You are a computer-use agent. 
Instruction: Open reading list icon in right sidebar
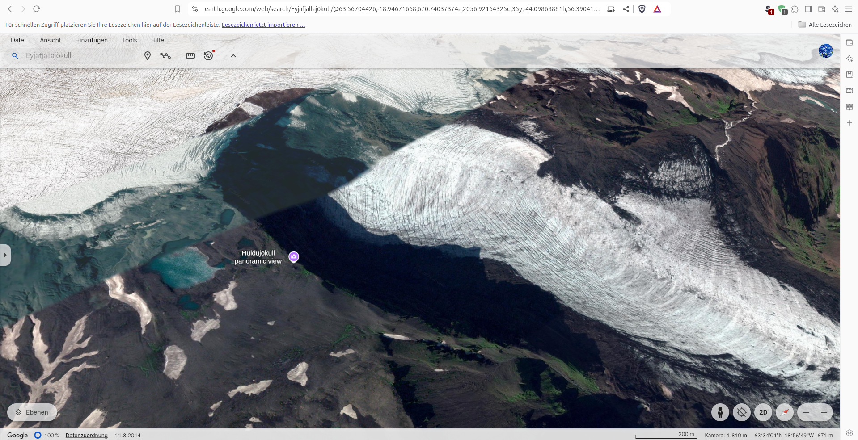tap(850, 107)
